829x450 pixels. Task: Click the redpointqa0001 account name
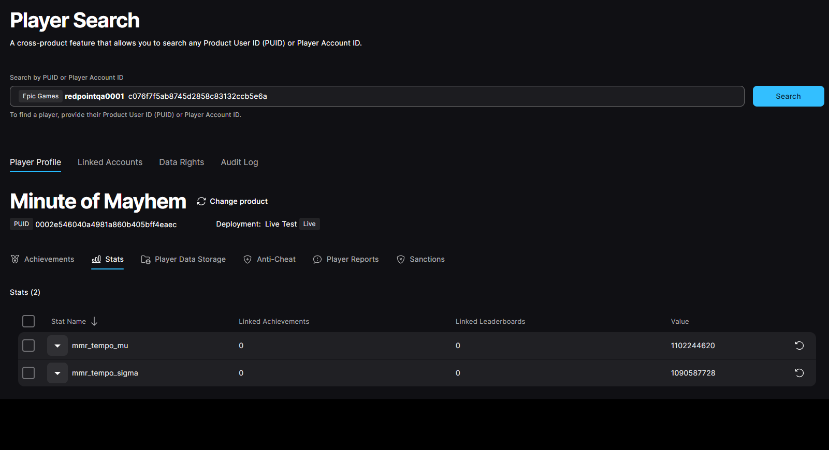tap(94, 96)
